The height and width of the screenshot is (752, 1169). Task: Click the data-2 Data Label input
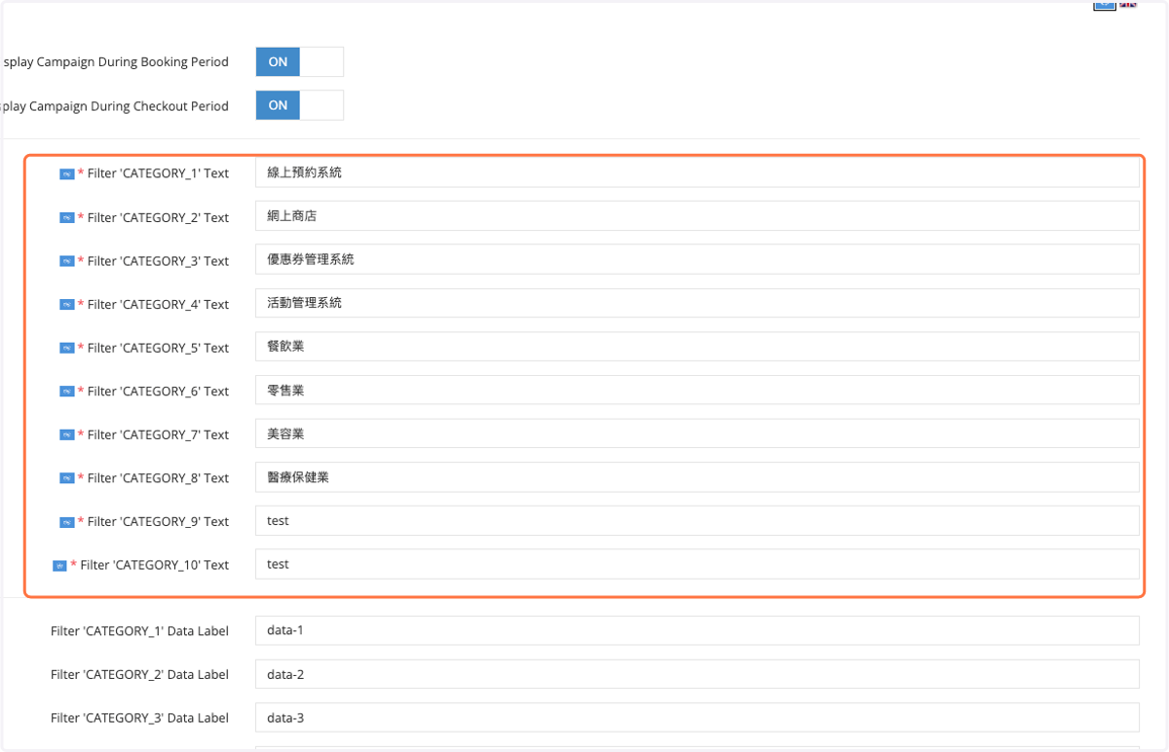click(698, 674)
